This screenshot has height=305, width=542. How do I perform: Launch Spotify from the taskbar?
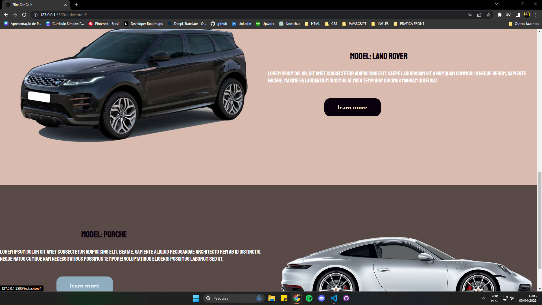click(x=309, y=298)
